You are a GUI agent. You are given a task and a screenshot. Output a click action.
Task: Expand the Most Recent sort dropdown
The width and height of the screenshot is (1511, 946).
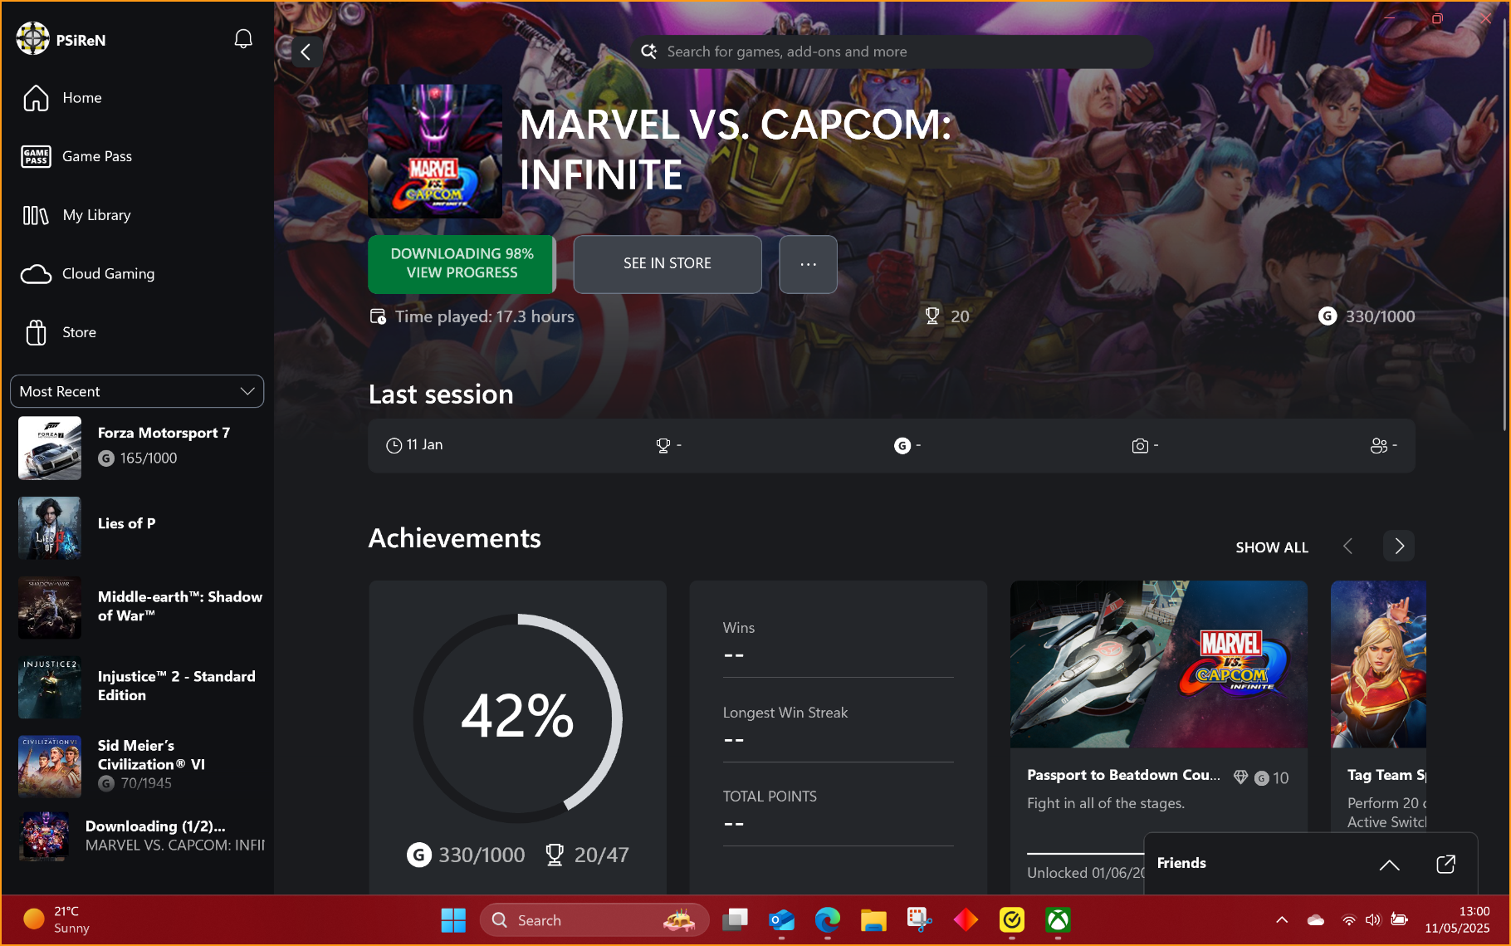137,391
